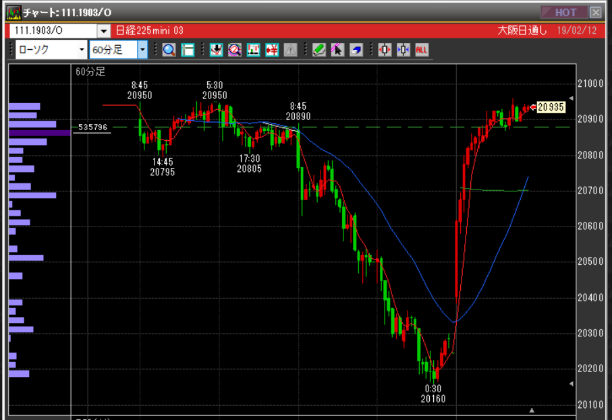
Task: Click the magnifying glass zoom icon
Action: 169,50
